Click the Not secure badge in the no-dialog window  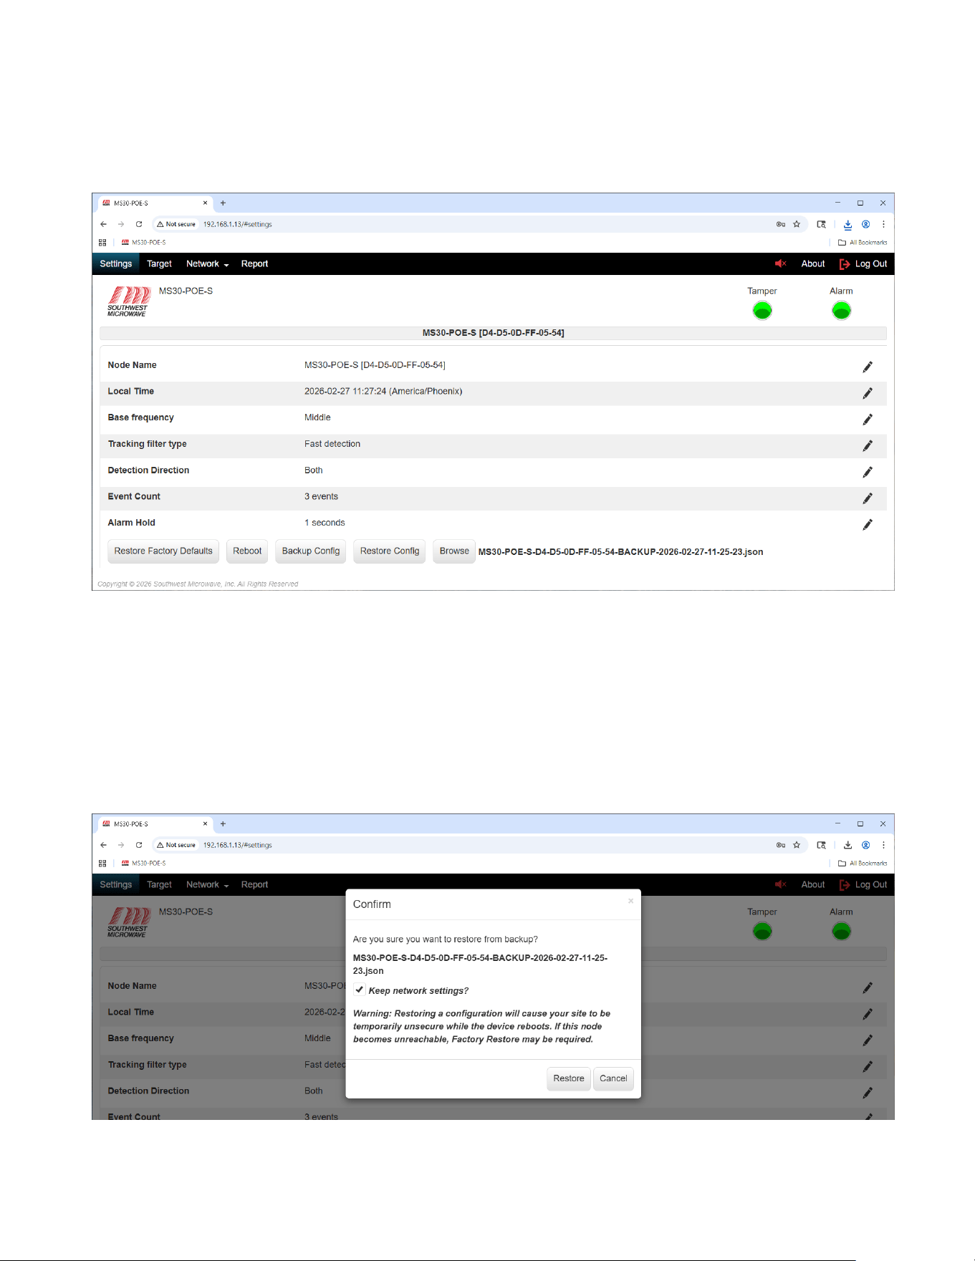click(x=176, y=224)
